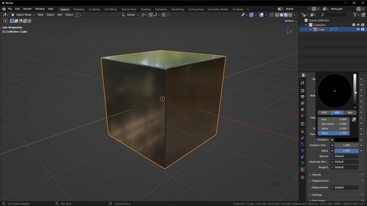
Task: Select the Cube row in the outliner
Action: [333, 29]
